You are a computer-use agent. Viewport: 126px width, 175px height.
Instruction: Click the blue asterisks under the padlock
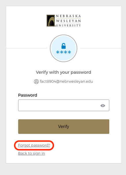pyautogui.click(x=63, y=52)
